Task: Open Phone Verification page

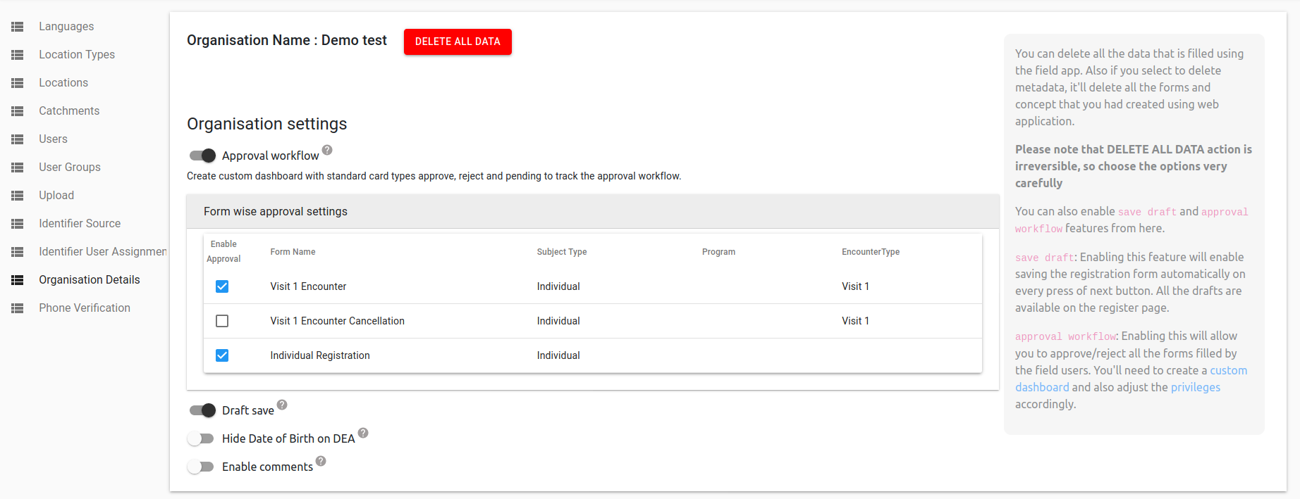Action: (85, 308)
